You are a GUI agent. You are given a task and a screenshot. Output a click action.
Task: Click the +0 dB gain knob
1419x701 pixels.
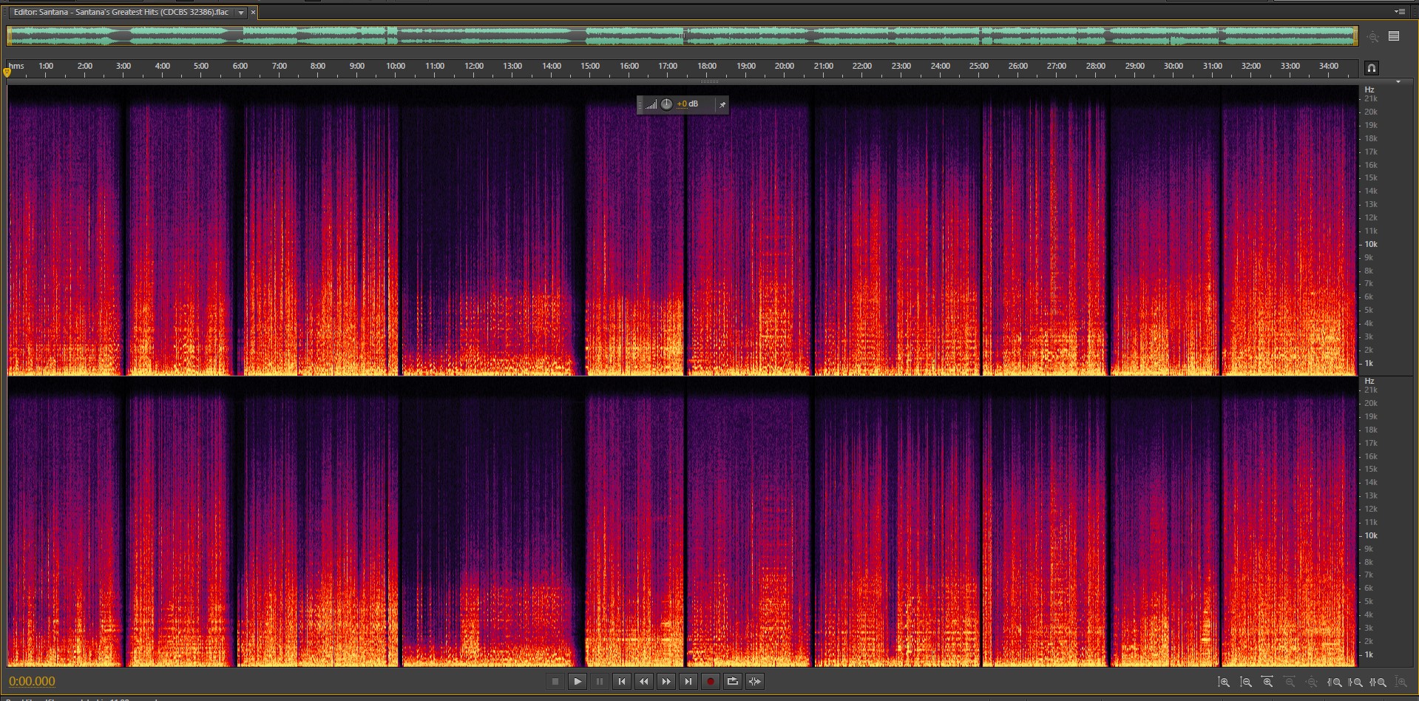click(x=666, y=104)
